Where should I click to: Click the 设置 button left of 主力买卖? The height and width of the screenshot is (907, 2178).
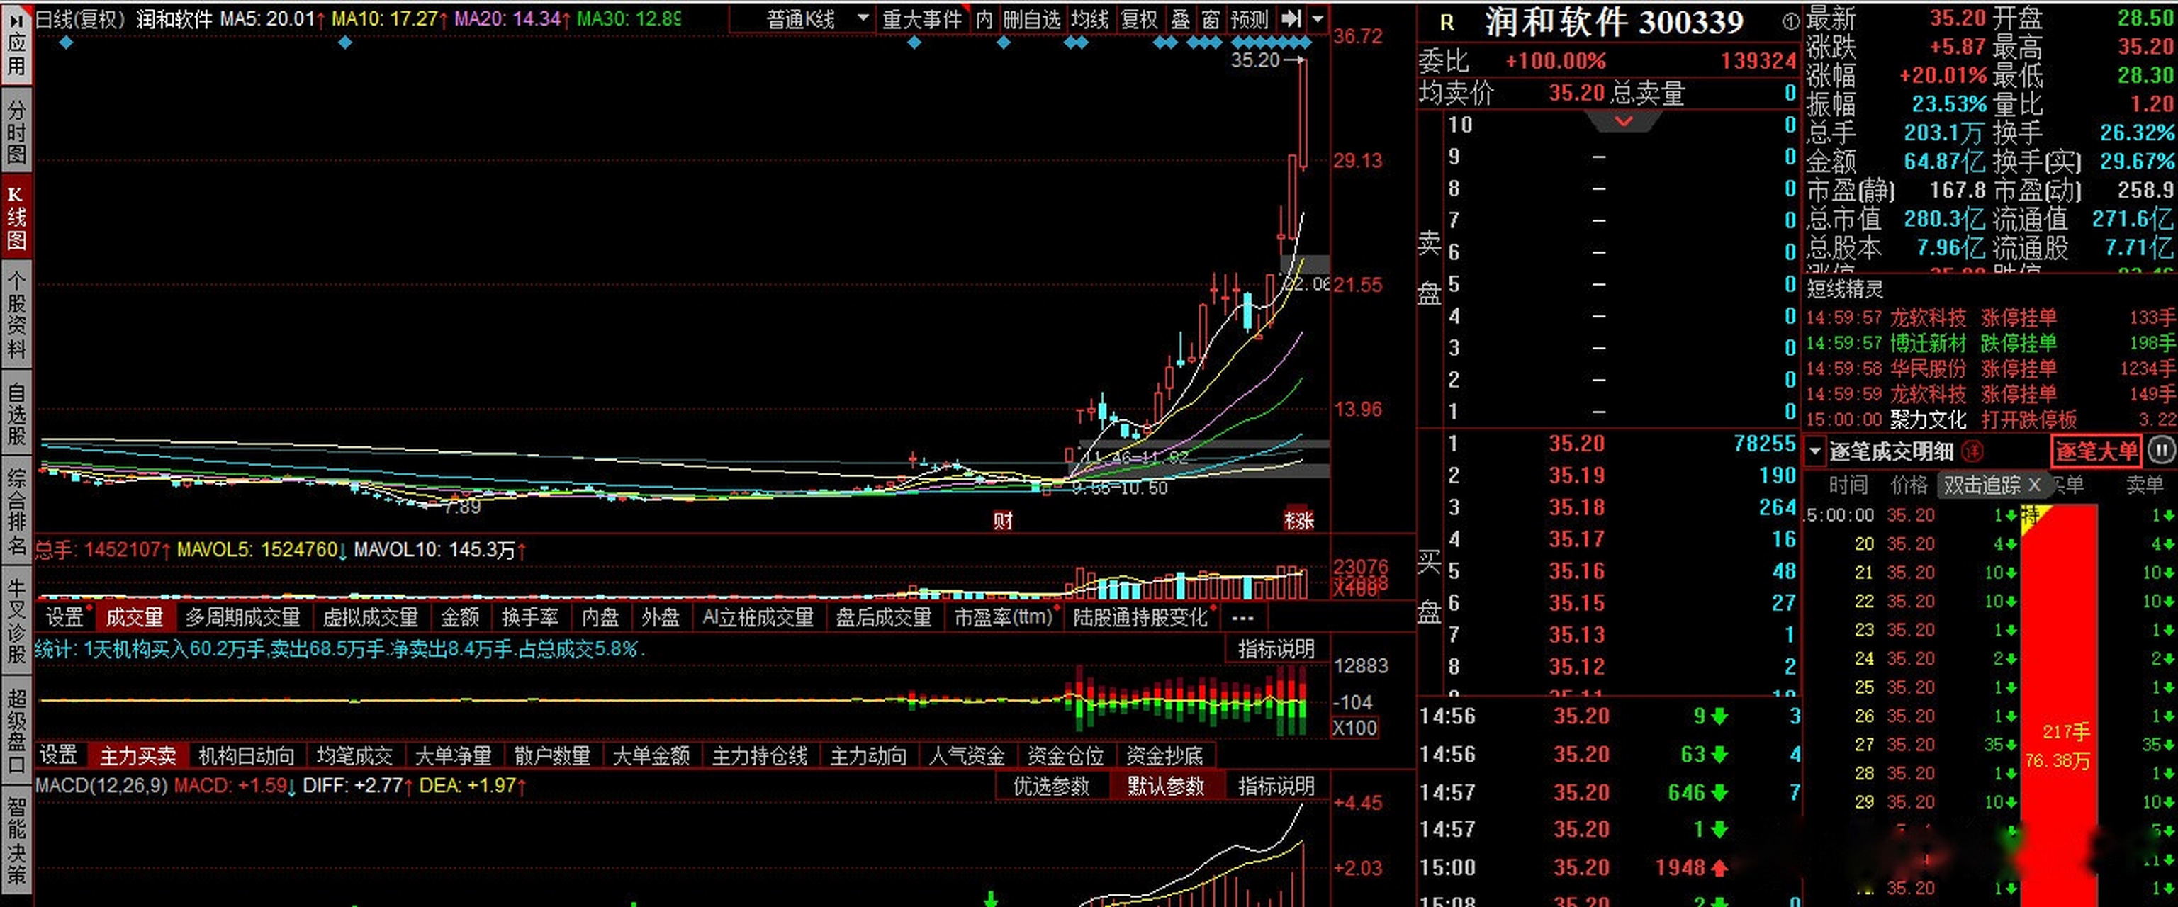tap(60, 755)
